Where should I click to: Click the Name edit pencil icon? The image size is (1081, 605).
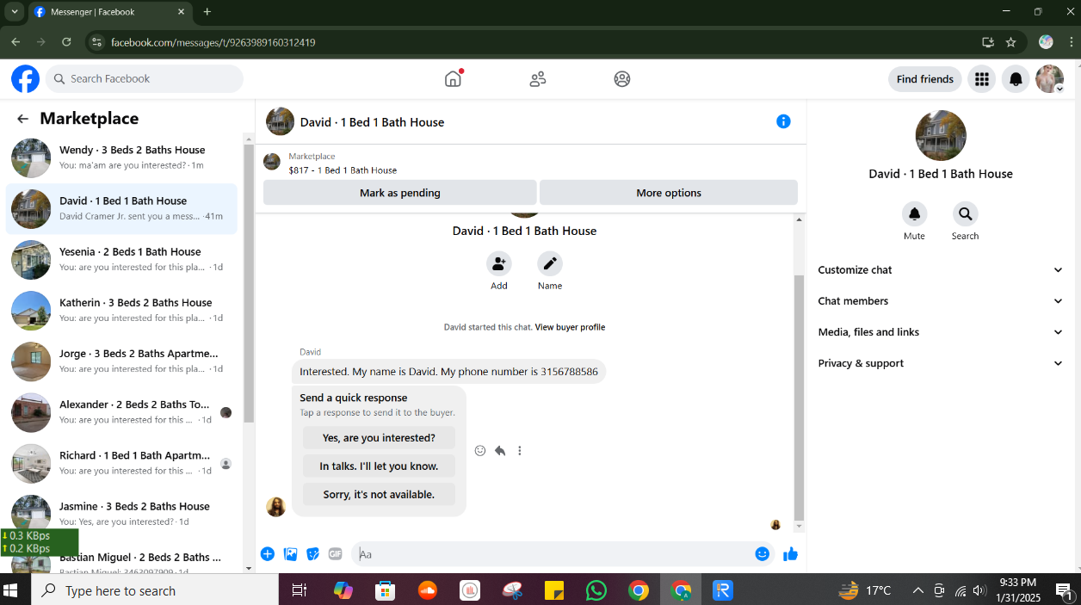coord(550,263)
